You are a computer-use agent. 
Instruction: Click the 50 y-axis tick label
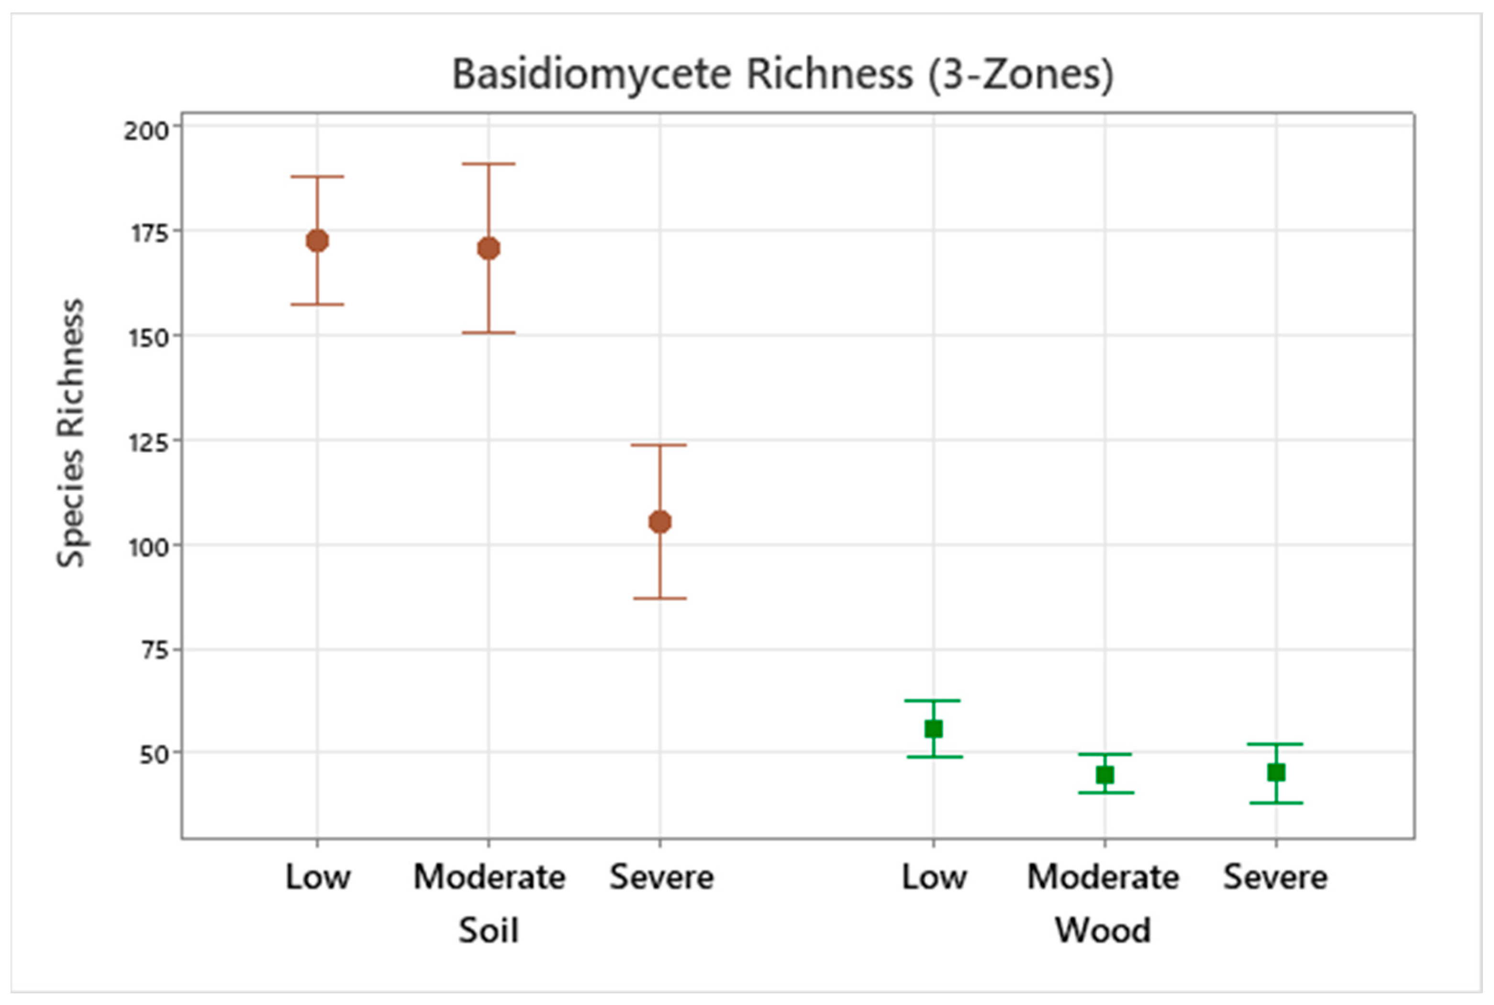pyautogui.click(x=154, y=754)
